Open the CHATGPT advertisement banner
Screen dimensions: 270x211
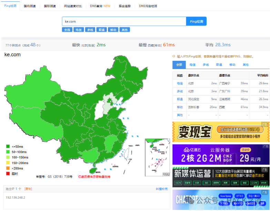pos(221,200)
